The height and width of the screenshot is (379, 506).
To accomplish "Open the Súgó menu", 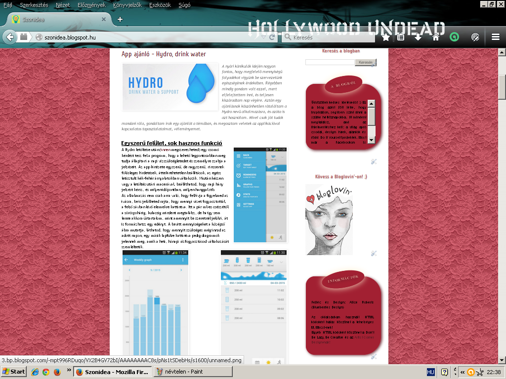I will pyautogui.click(x=184, y=5).
